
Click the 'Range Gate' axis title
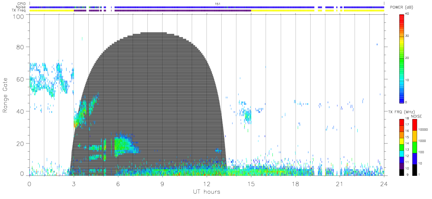[x=5, y=95]
